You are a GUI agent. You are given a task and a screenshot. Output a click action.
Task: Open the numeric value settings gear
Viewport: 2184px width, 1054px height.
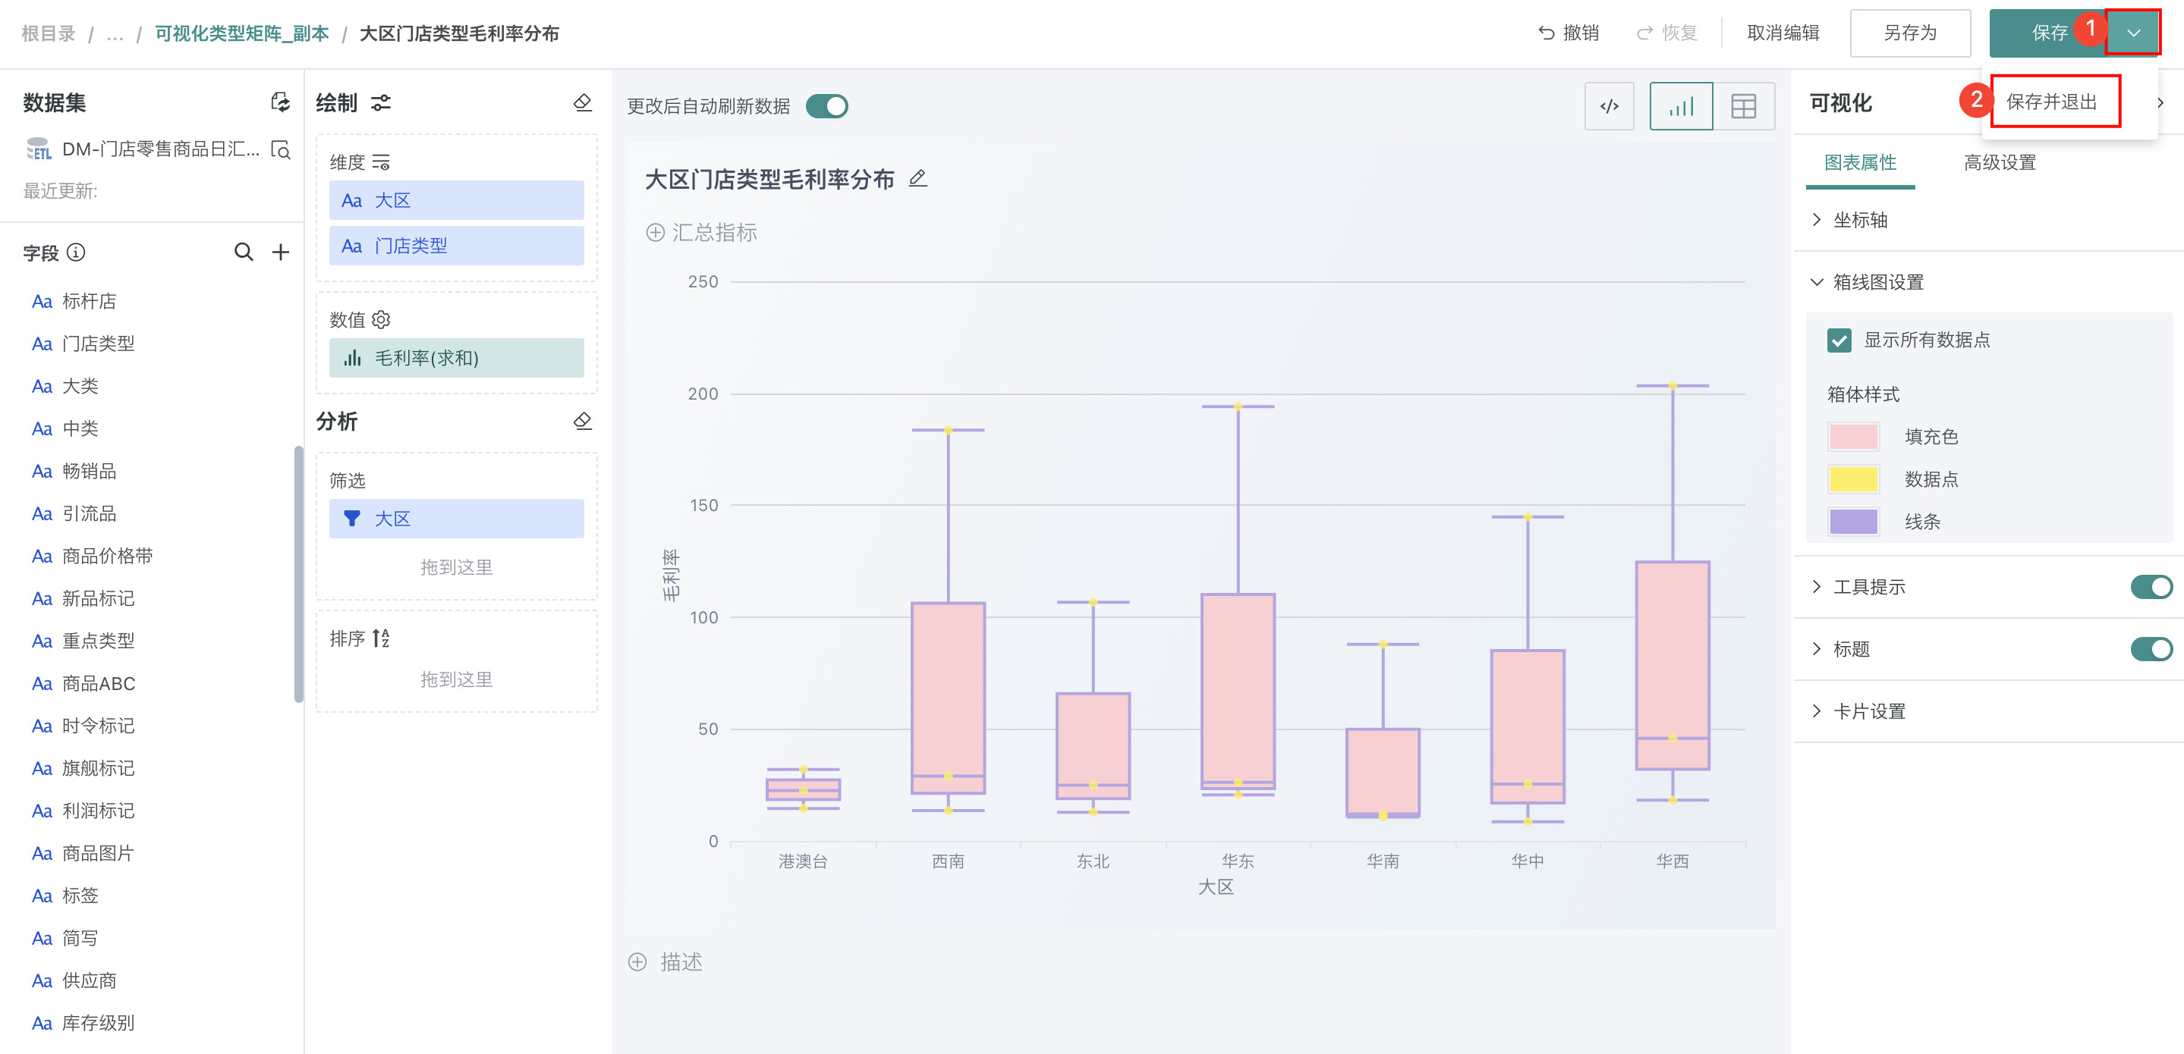(x=382, y=319)
